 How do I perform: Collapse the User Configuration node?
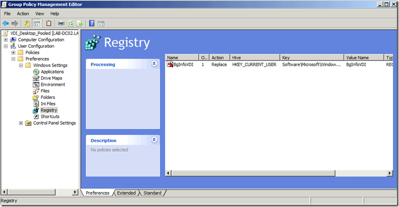point(6,46)
